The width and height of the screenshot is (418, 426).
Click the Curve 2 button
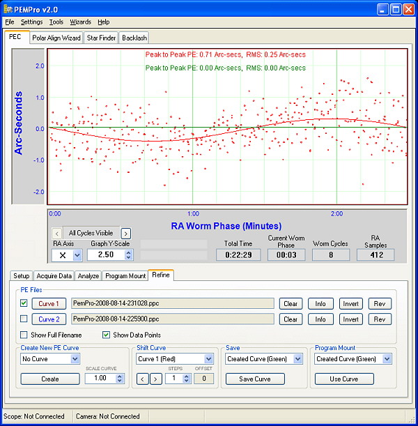49,319
